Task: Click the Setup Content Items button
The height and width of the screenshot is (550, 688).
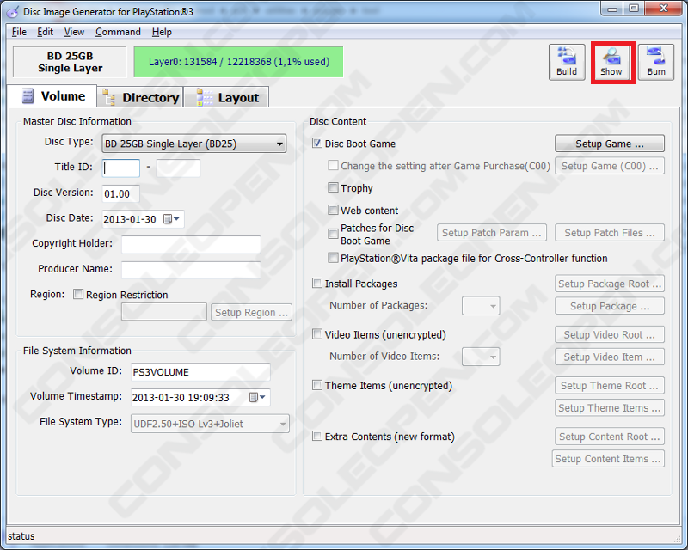Action: click(608, 458)
